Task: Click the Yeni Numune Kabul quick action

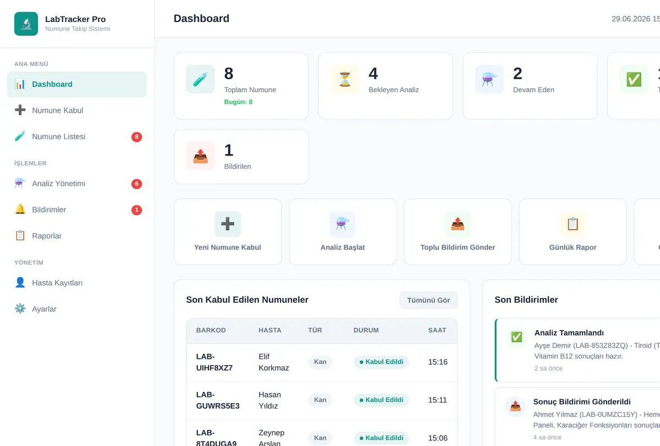Action: click(228, 232)
